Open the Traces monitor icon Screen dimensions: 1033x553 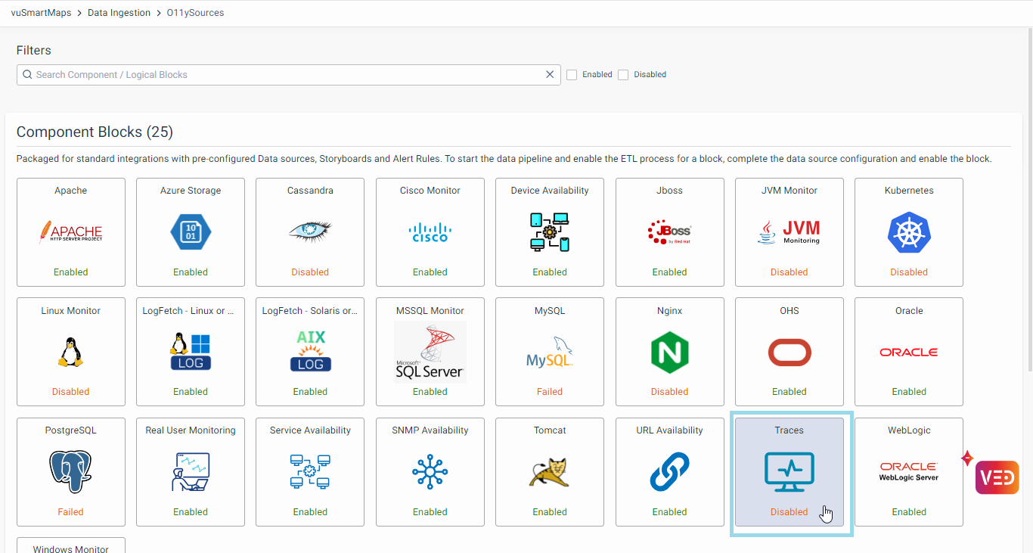tap(789, 472)
